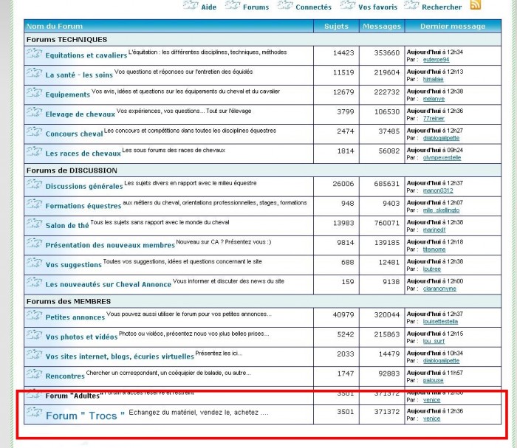Click subjects count 40979 in Petites annonces
The width and height of the screenshot is (517, 448).
343,314
